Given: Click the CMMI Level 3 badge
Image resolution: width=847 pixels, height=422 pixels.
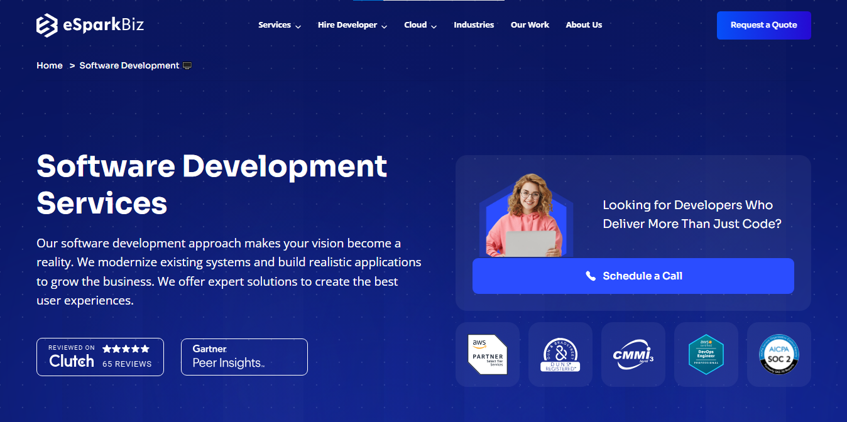Looking at the screenshot, I should point(633,354).
